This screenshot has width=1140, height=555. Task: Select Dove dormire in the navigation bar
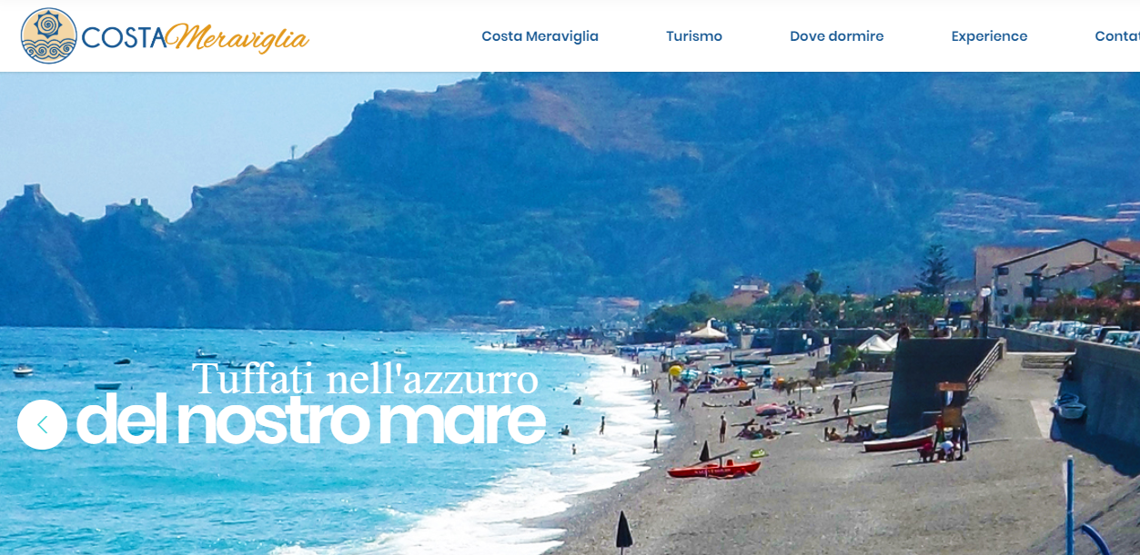pyautogui.click(x=837, y=36)
